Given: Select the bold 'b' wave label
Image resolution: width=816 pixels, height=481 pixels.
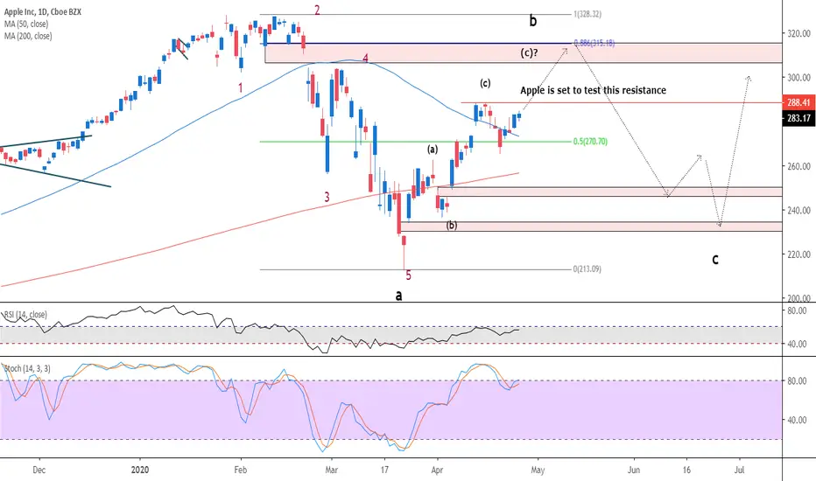Looking at the screenshot, I should 533,21.
